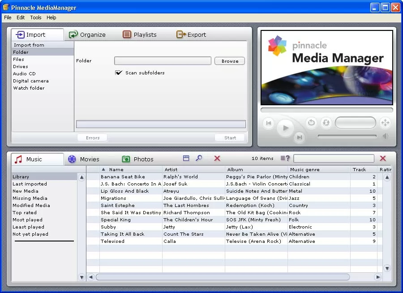Screen dimensions: 403x293
Task: Sort by the Name column header
Action: point(116,169)
